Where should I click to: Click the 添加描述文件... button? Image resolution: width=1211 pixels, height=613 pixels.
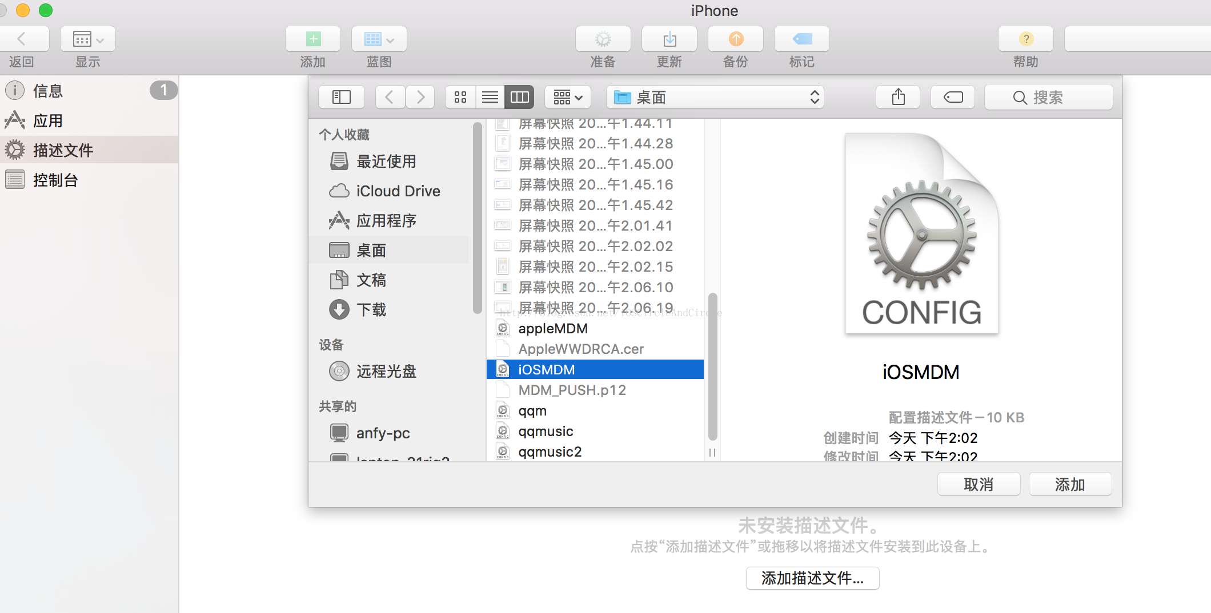coord(812,578)
